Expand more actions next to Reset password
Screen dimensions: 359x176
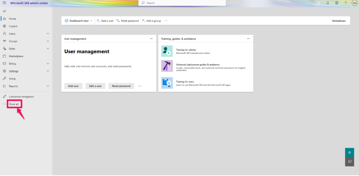point(140,86)
